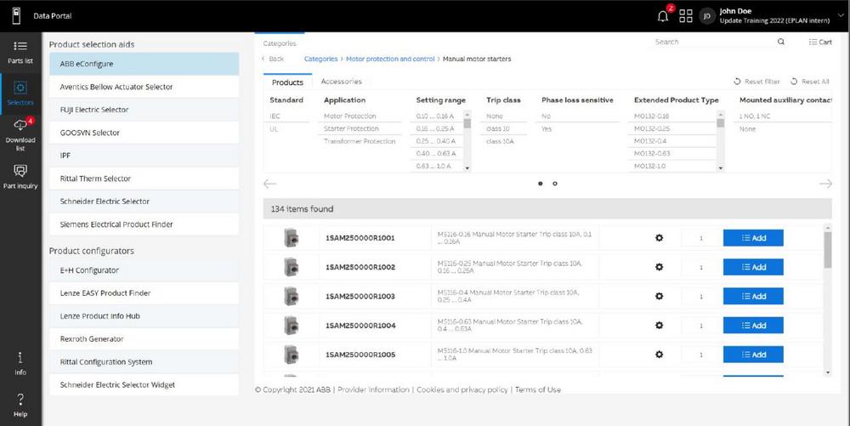Select the second carousel page dot

555,184
